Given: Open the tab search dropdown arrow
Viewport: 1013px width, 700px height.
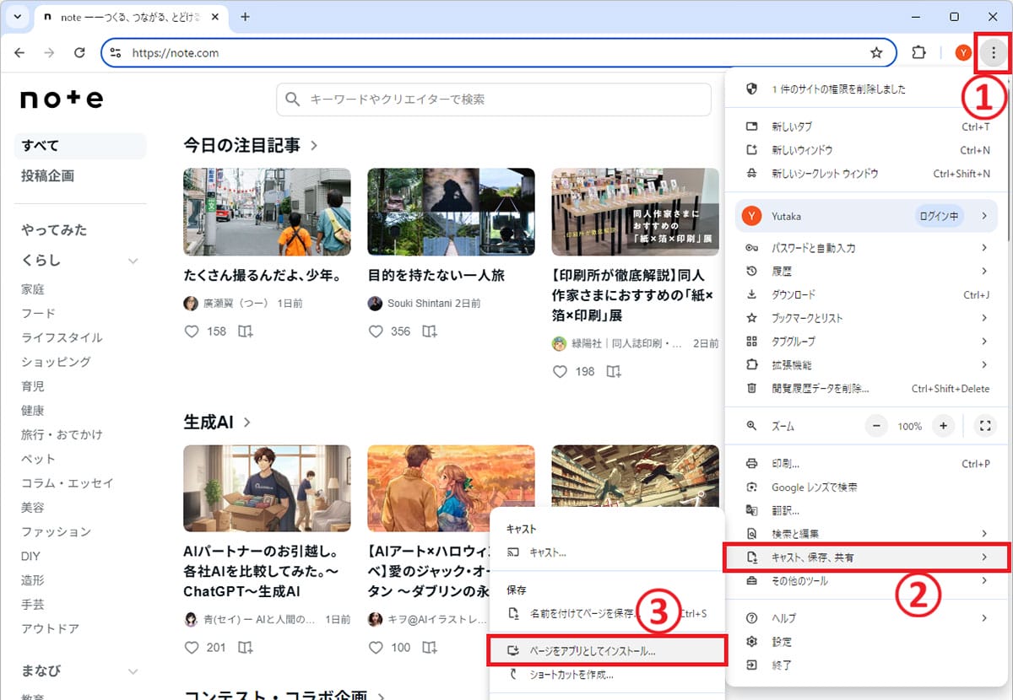Looking at the screenshot, I should pos(17,17).
